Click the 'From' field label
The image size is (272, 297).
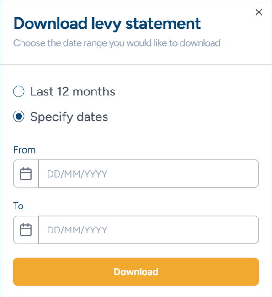24,150
